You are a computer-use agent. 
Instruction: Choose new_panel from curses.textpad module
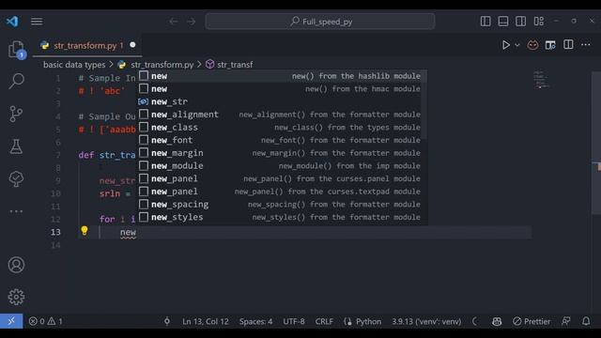(x=282, y=192)
